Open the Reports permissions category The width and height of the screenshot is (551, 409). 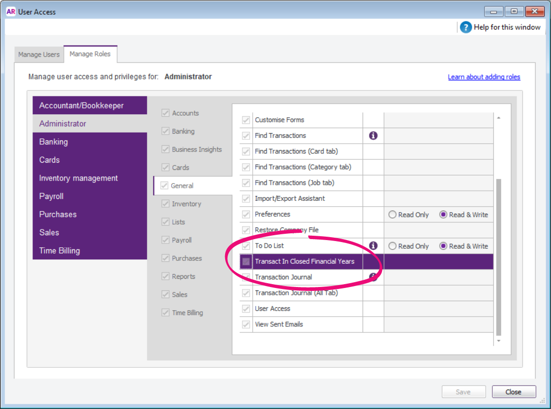click(x=183, y=276)
